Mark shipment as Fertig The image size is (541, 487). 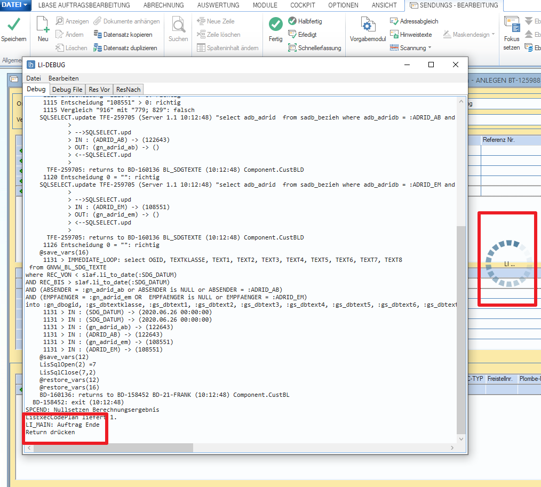coord(275,30)
